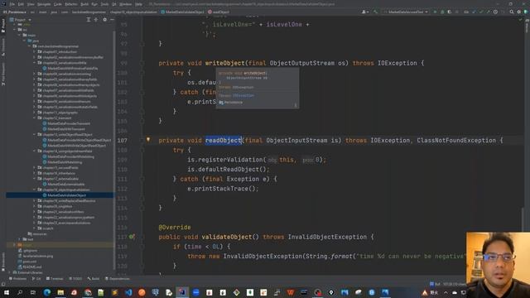This screenshot has width=530, height=298.
Task: Click the Build hammer icon in toolbar
Action: 375,12
